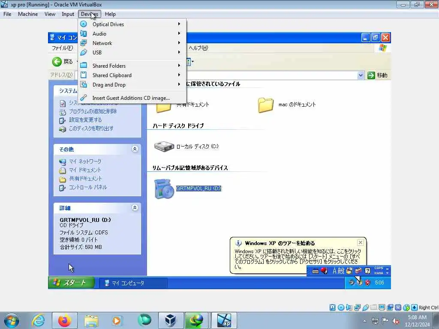Open the Shared Folders submenu
This screenshot has width=439, height=329.
click(x=132, y=66)
